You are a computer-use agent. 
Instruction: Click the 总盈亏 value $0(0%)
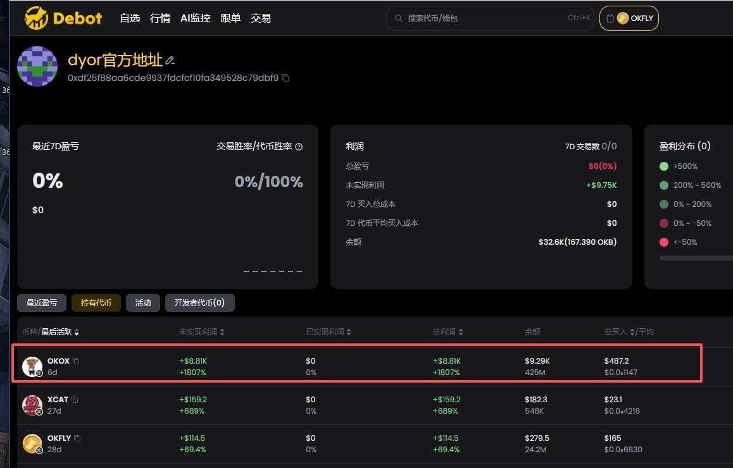tap(603, 166)
